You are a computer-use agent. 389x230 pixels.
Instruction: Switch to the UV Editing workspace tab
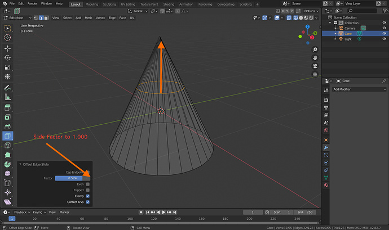click(x=128, y=4)
